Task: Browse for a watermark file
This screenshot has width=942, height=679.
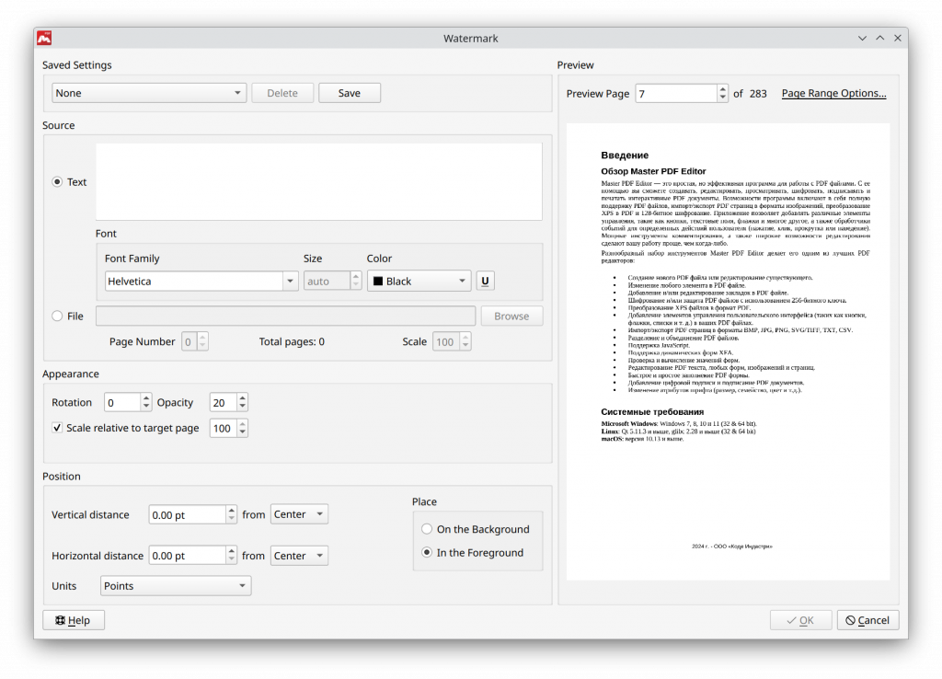Action: tap(511, 315)
